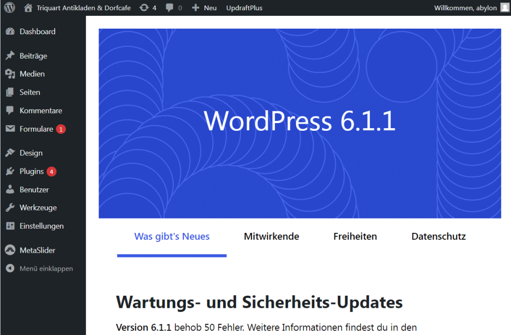The image size is (511, 335).
Task: Click Neu in the admin bar
Action: point(210,8)
